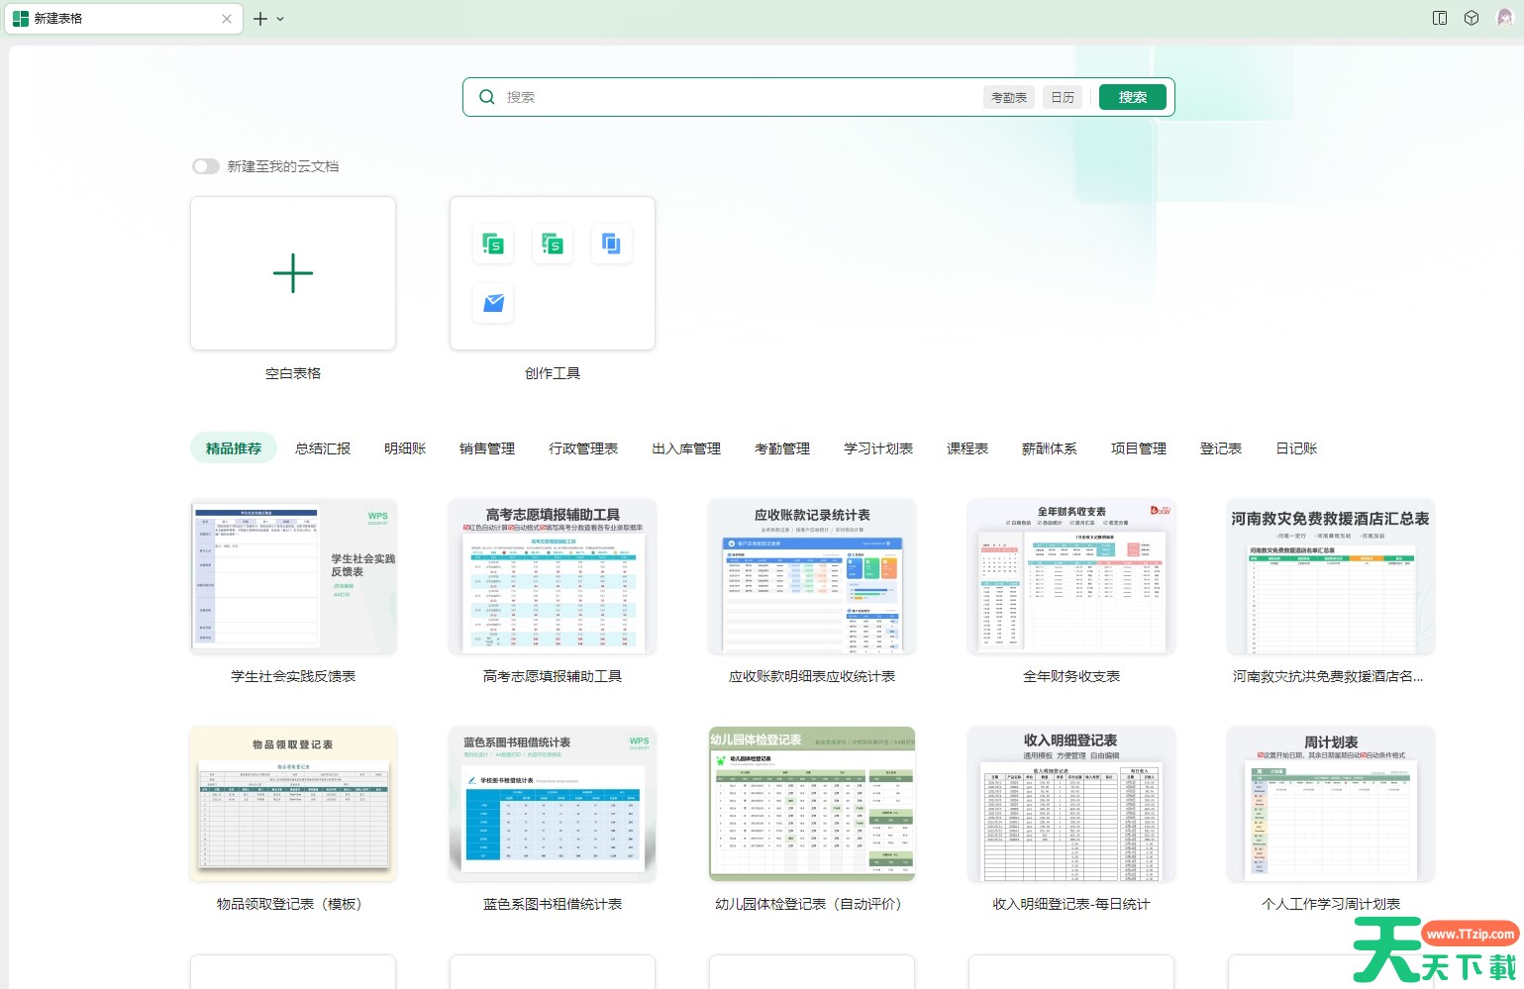1524x989 pixels.
Task: Open the user avatar profile
Action: [x=1504, y=18]
